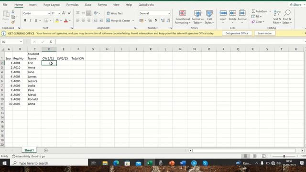Screen dimensions: 306x172
Task: Open the Calibri font name dropdown
Action: click(x=49, y=13)
